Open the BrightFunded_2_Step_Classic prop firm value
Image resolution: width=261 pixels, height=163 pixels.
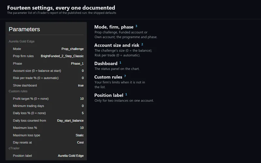click(62, 56)
